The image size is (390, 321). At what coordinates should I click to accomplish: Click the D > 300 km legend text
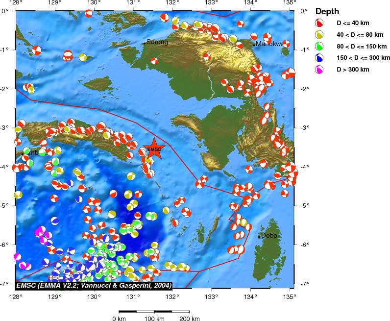pos(353,70)
